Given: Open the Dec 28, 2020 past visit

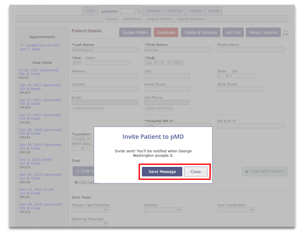Looking at the screenshot, I should 41,132.
